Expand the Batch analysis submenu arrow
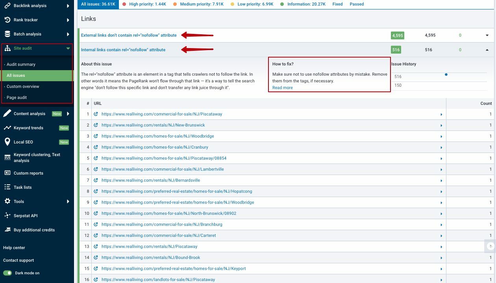The width and height of the screenshot is (496, 283). pyautogui.click(x=68, y=34)
